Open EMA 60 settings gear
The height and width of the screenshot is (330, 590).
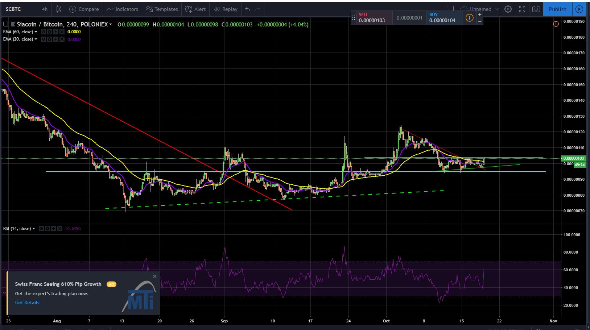click(50, 32)
